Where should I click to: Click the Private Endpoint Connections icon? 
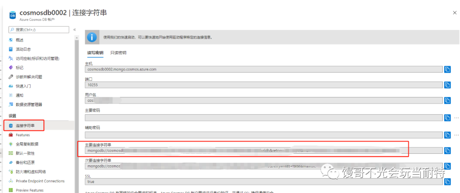tap(11, 181)
